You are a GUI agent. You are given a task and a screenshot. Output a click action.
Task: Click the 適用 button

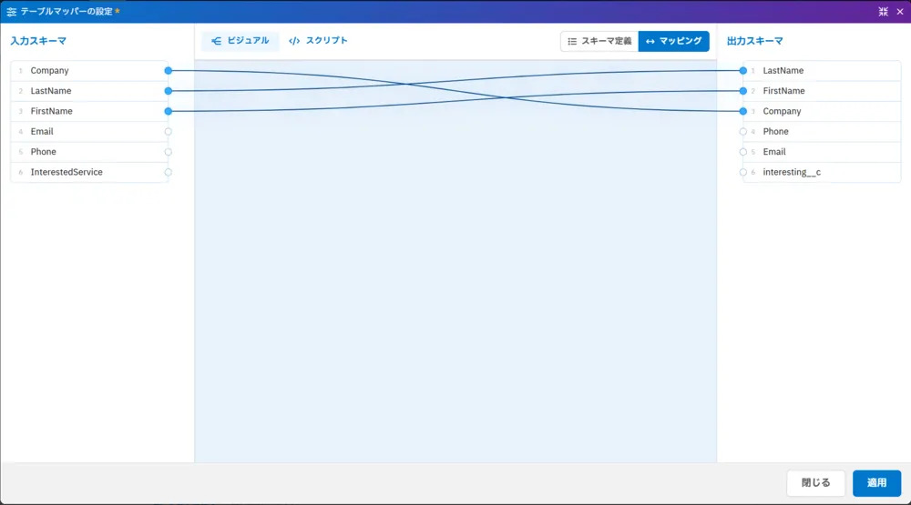pos(876,483)
